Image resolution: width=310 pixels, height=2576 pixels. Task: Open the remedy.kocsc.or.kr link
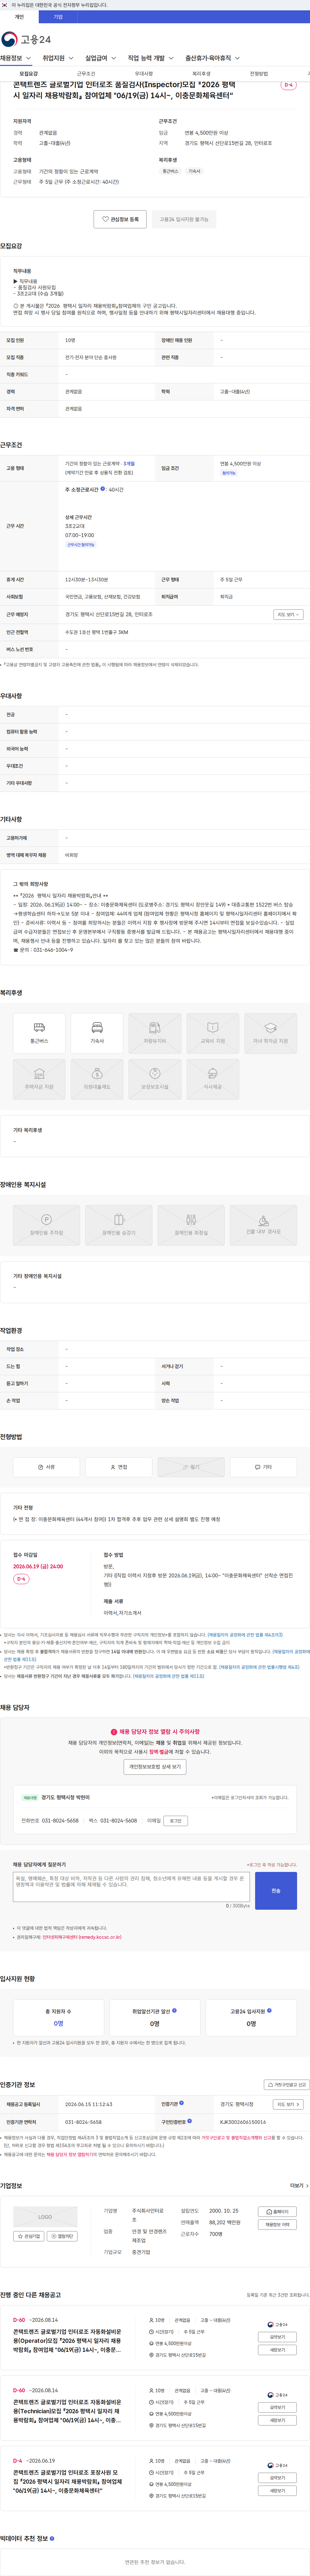point(82,1937)
